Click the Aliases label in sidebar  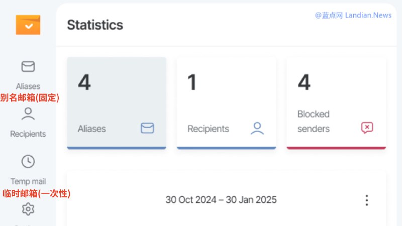pos(28,86)
